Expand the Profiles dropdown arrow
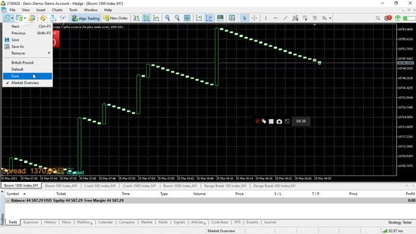Image resolution: width=416 pixels, height=234 pixels. click(12, 18)
